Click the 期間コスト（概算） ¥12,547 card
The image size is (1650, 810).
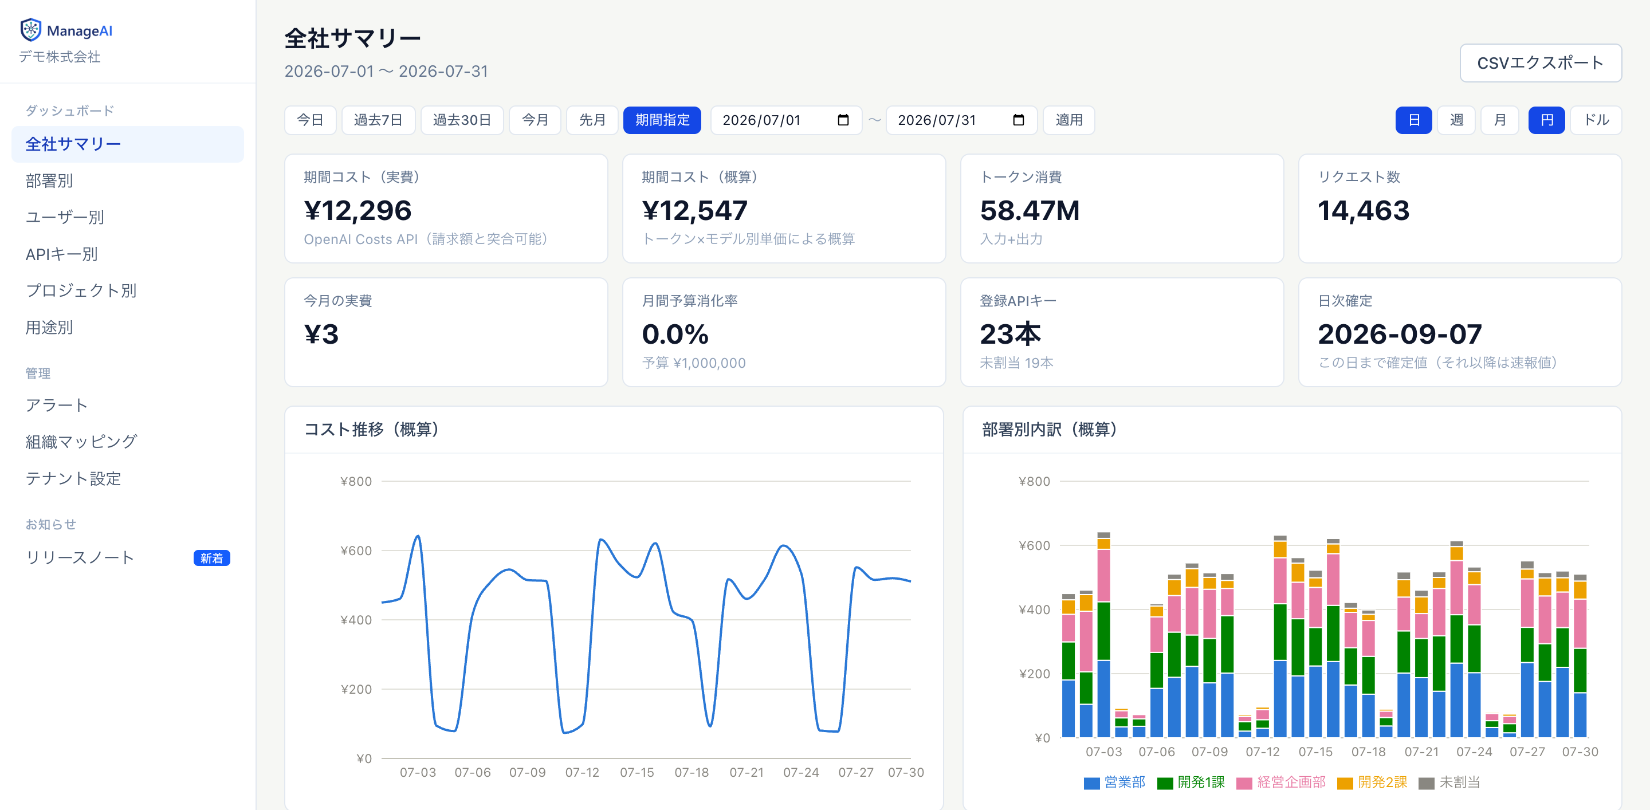coord(784,208)
